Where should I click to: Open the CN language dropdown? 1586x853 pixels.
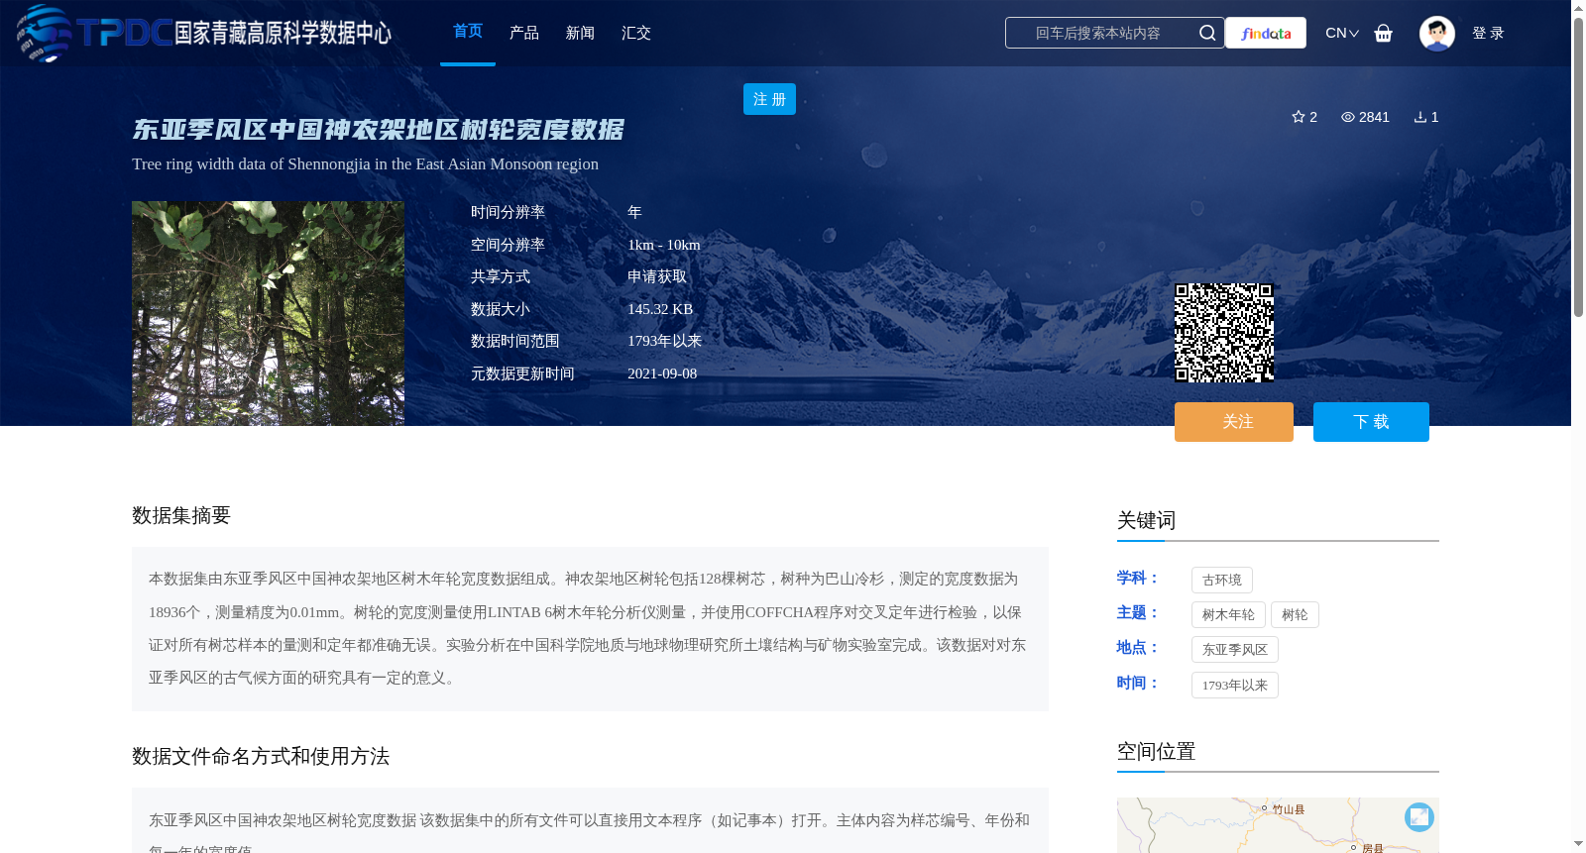click(1342, 33)
